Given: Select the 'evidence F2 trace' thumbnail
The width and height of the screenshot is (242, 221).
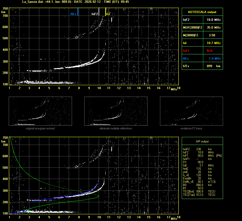Looking at the screenshot, I should coord(191,111).
